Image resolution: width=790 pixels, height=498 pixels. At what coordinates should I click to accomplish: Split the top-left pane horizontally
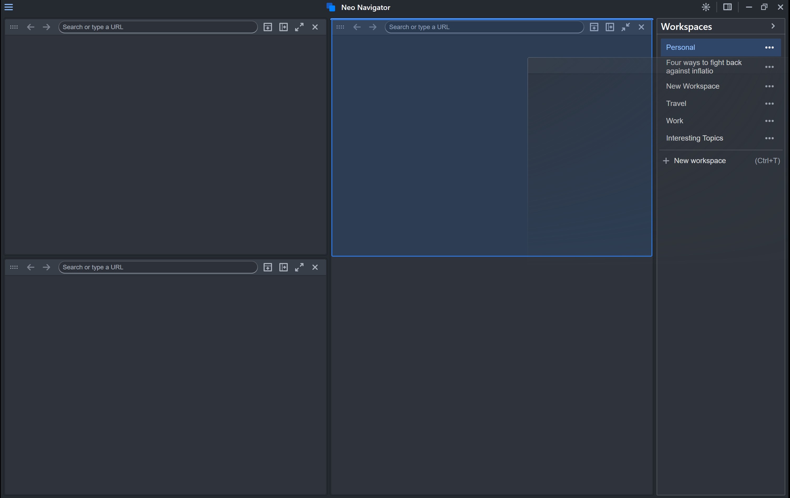pos(268,27)
